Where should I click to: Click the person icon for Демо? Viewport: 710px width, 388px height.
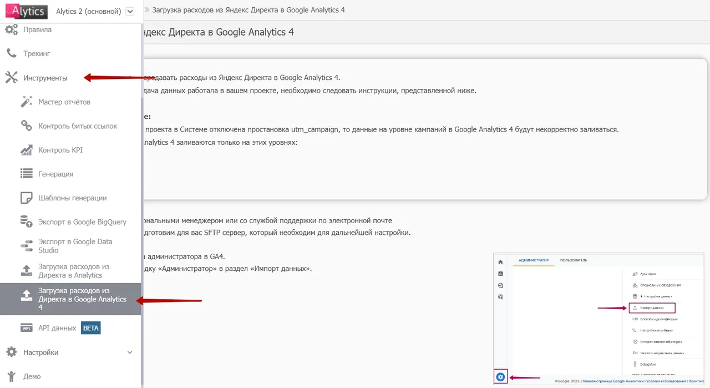[11, 376]
